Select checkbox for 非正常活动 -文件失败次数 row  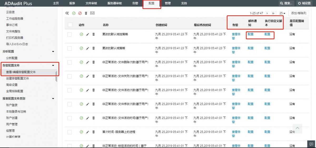[x=70, y=76]
